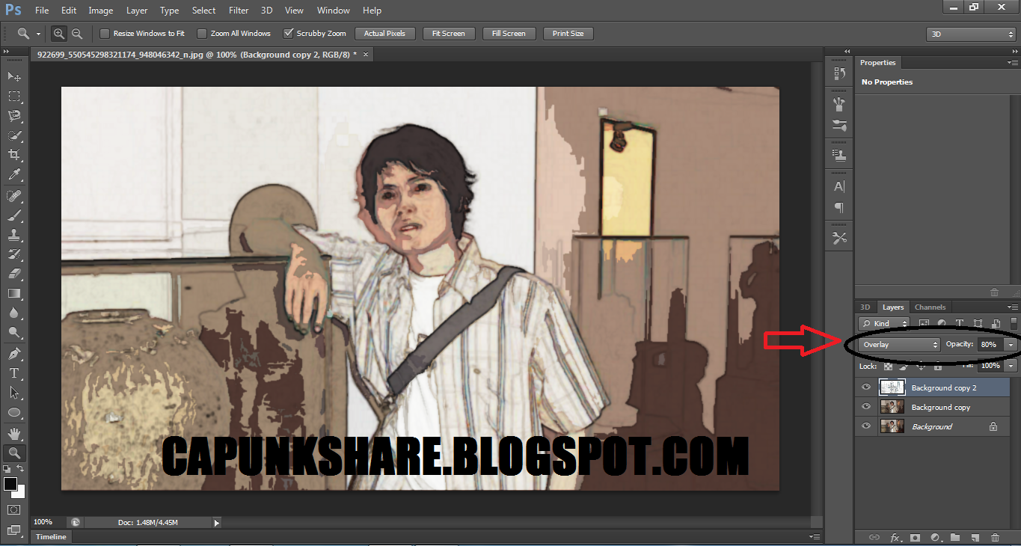Switch to the Channels tab

(930, 307)
